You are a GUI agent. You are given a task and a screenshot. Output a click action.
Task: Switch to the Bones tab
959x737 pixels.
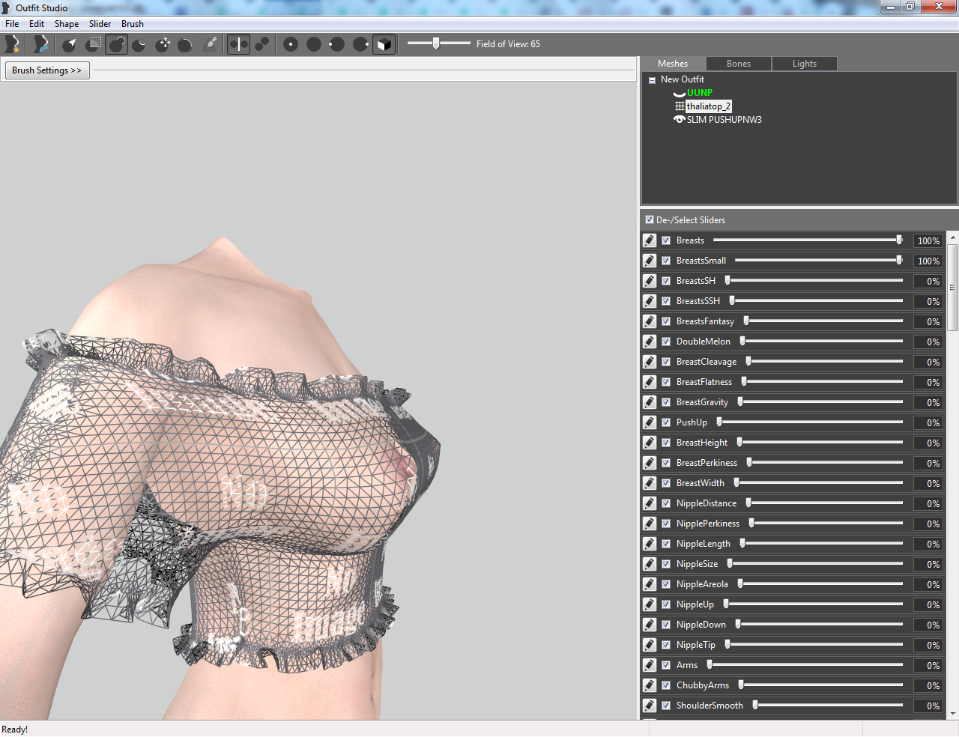pos(739,64)
